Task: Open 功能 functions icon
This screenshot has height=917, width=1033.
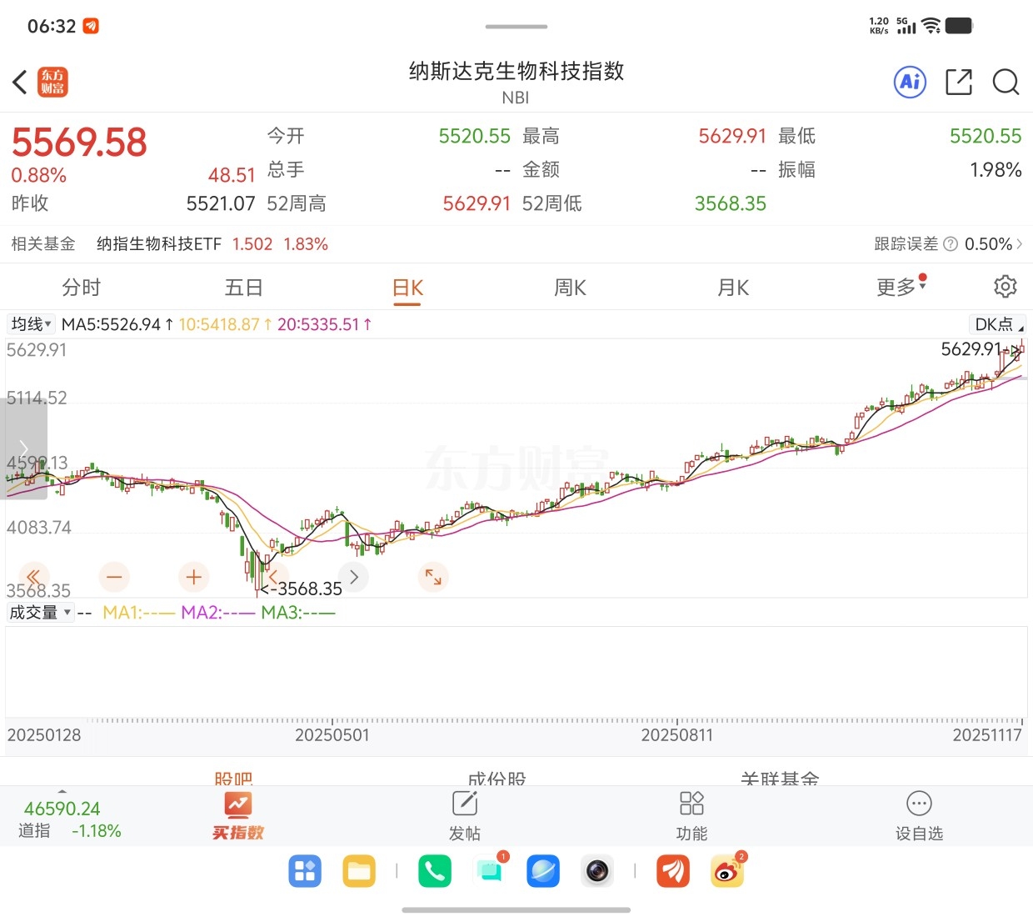Action: pos(691,817)
